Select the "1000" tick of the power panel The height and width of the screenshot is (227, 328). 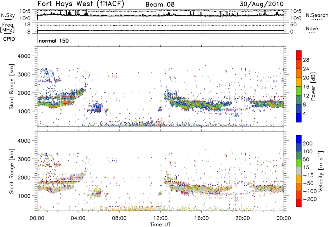point(24,111)
